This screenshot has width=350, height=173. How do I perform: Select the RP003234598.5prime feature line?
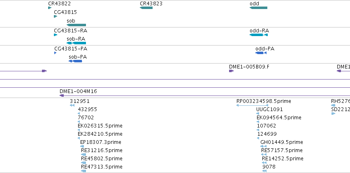point(252,105)
